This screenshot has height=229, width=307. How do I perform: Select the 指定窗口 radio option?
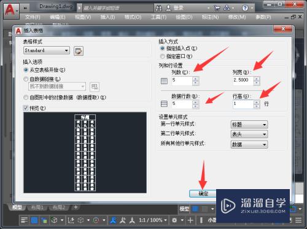[x=162, y=56]
